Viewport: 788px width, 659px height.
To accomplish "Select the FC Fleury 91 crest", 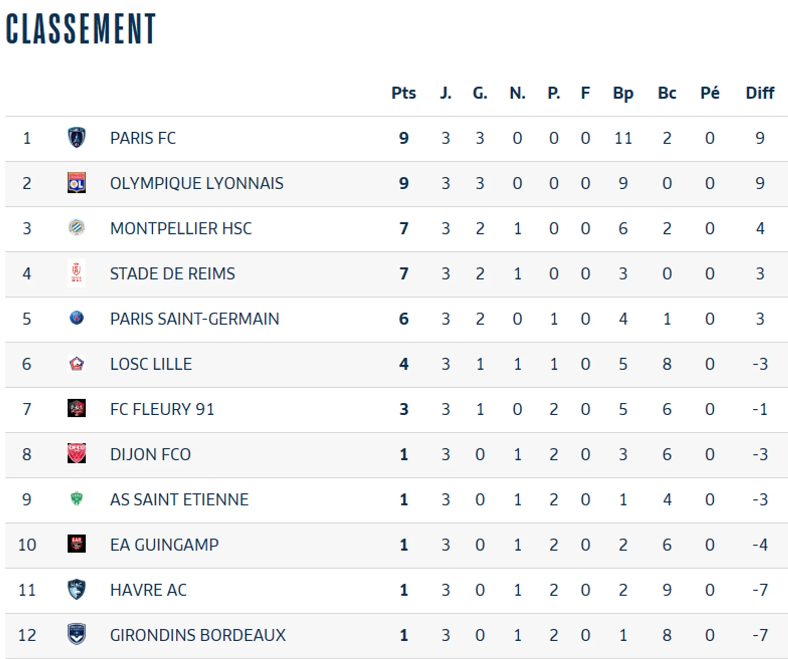I will click(x=77, y=408).
